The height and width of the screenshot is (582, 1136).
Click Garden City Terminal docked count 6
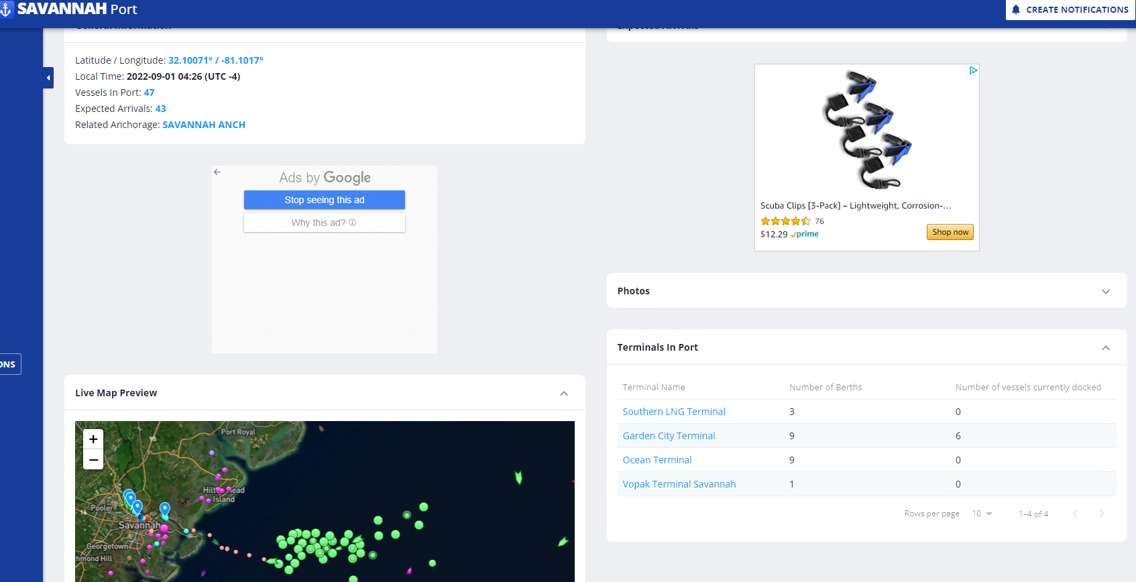958,436
